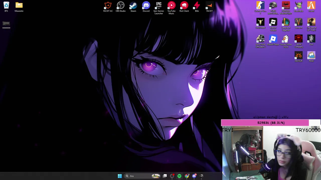Click the Skull Hotel desktop icon
Image resolution: width=321 pixels, height=180 pixels.
(260, 23)
